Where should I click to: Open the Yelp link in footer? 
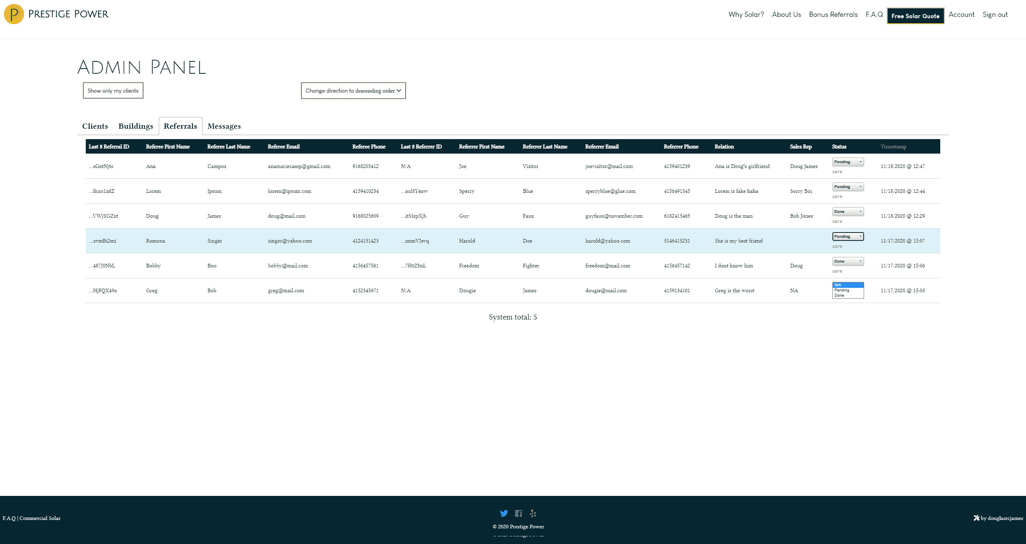pyautogui.click(x=533, y=513)
